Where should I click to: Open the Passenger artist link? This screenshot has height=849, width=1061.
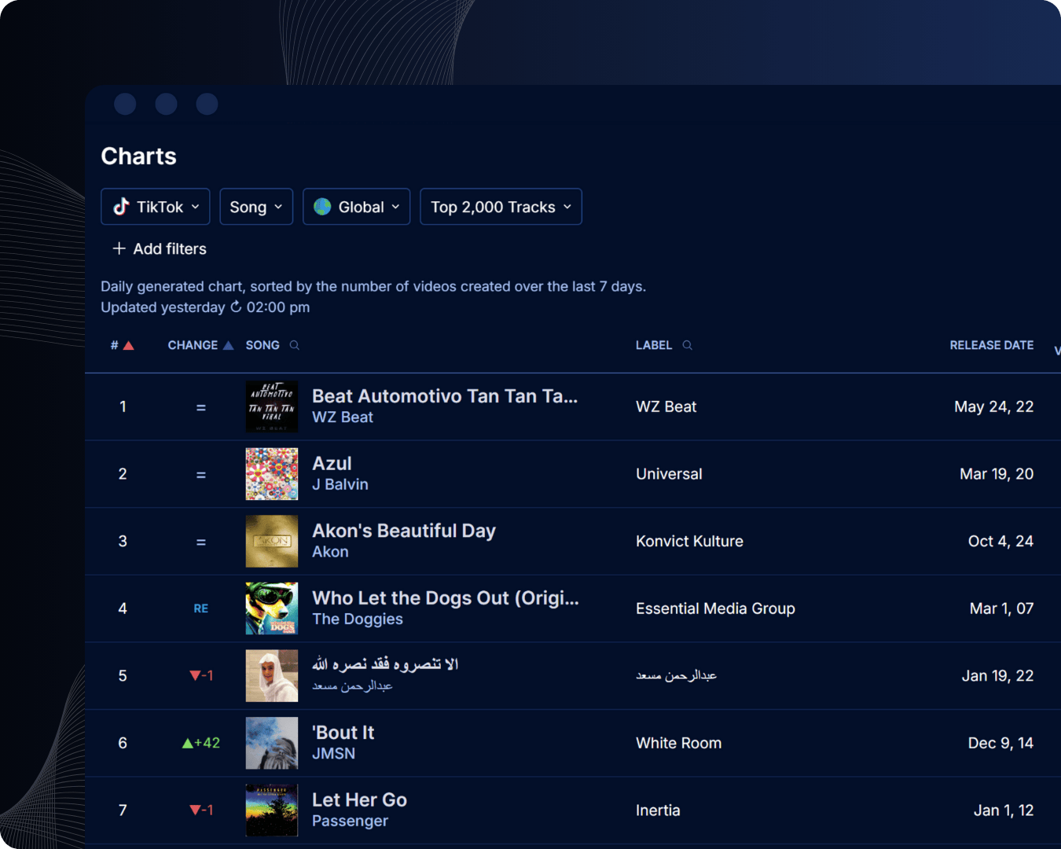(x=350, y=821)
